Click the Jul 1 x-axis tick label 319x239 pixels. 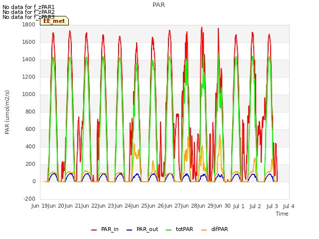coord(239,206)
